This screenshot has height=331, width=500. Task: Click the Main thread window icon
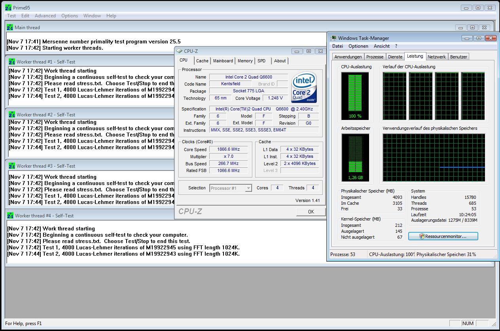(x=10, y=28)
